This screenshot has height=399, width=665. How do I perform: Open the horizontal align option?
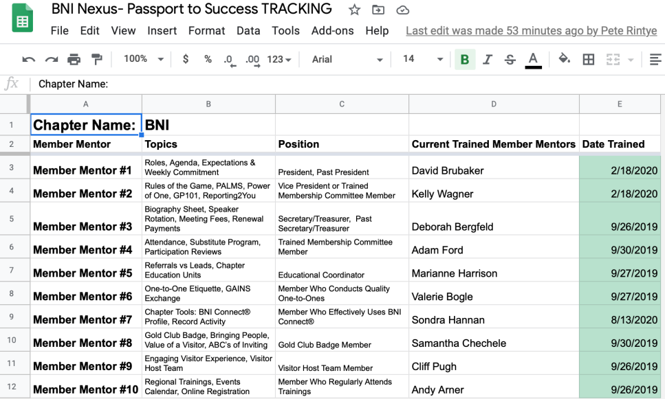click(x=655, y=59)
